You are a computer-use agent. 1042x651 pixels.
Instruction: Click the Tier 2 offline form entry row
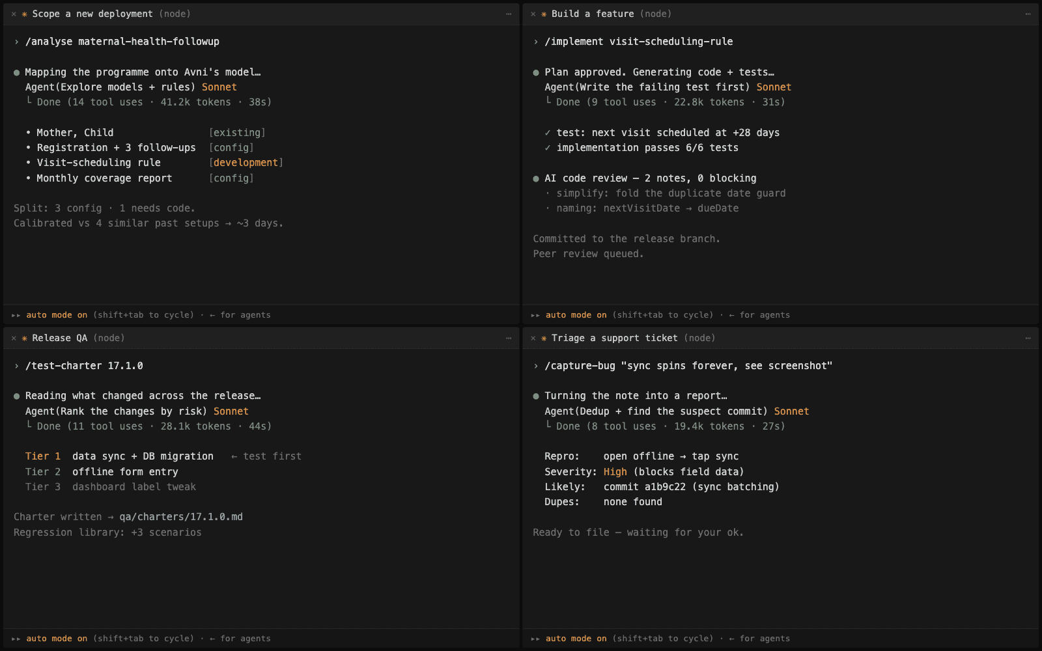tap(102, 472)
